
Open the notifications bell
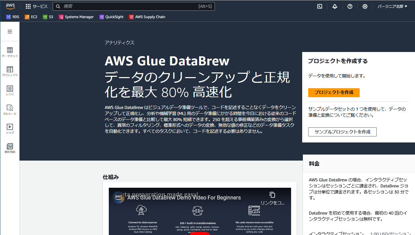(335, 6)
